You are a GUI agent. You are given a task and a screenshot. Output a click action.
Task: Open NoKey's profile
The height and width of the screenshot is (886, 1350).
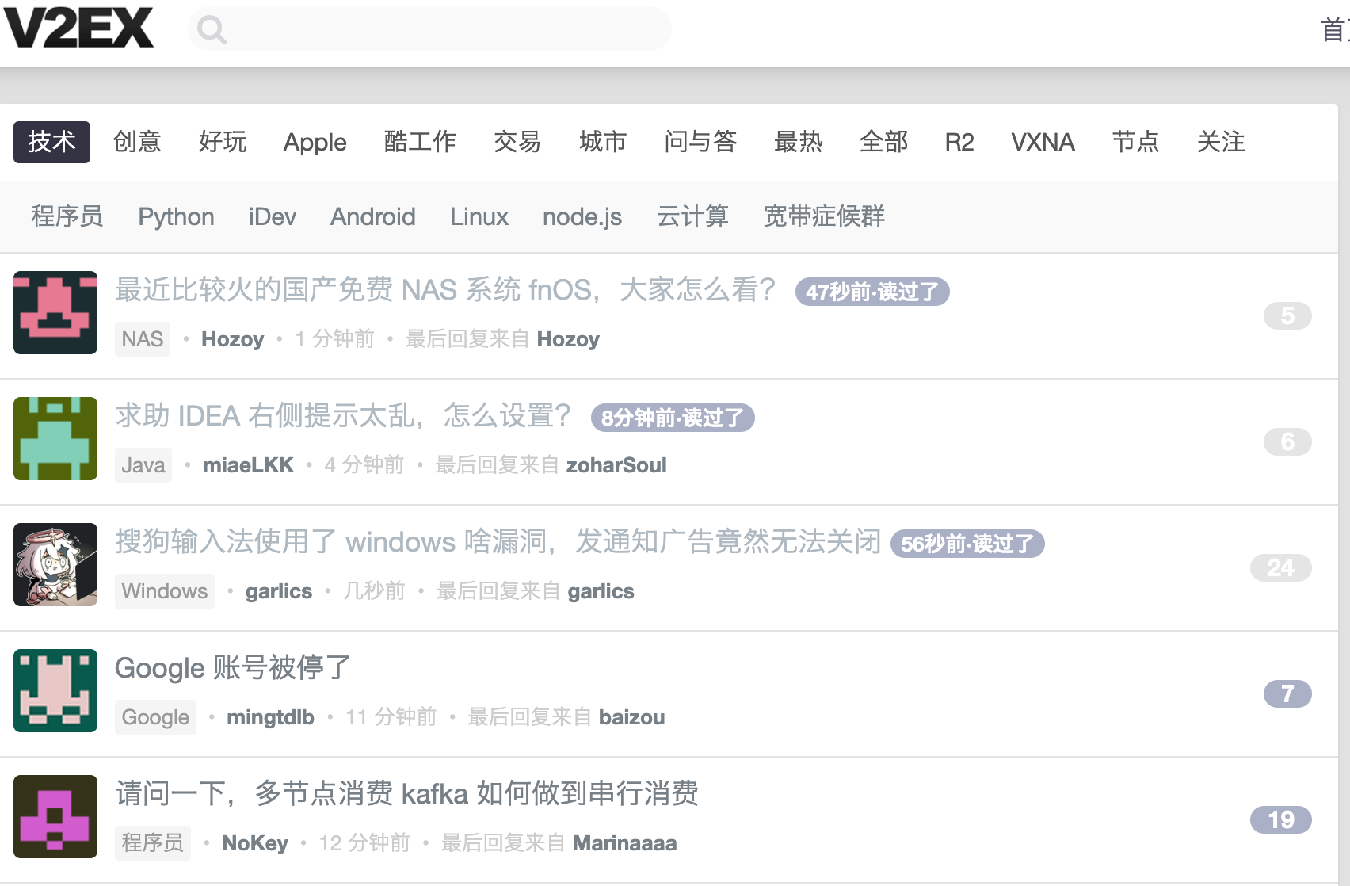pos(255,843)
